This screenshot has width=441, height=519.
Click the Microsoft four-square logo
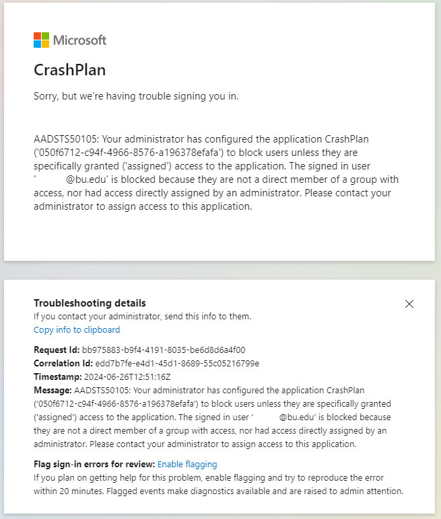[x=42, y=40]
